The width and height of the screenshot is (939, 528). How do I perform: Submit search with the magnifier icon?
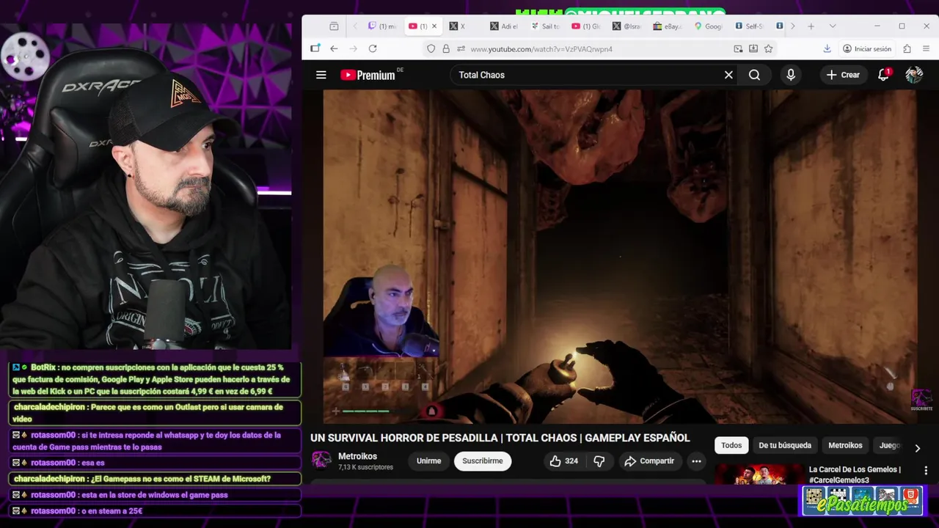tap(754, 75)
